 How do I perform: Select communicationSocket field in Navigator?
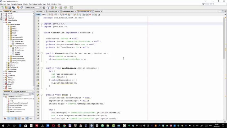point(19,105)
